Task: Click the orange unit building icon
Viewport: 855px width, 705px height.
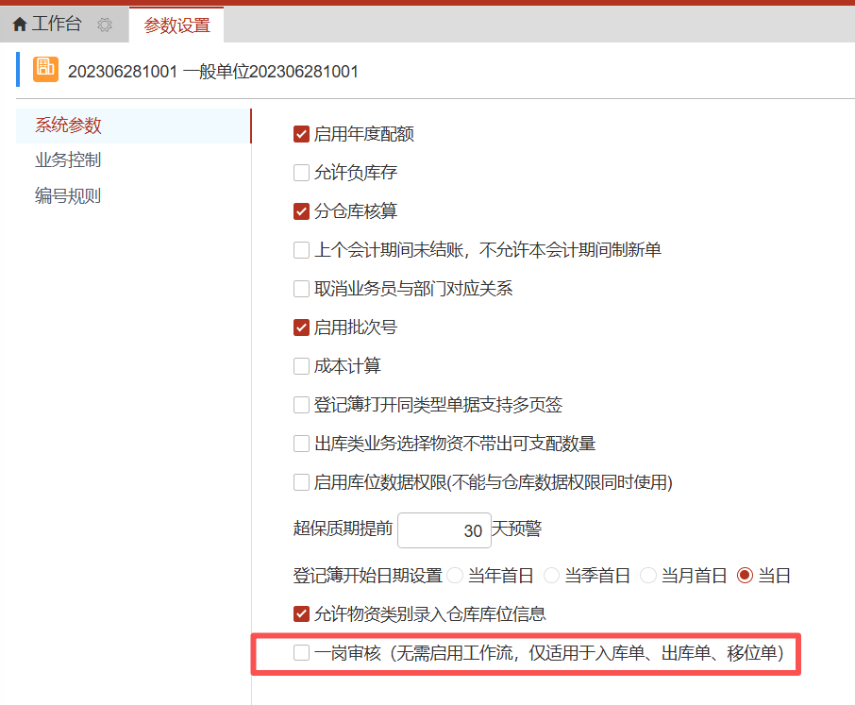Action: click(x=46, y=69)
